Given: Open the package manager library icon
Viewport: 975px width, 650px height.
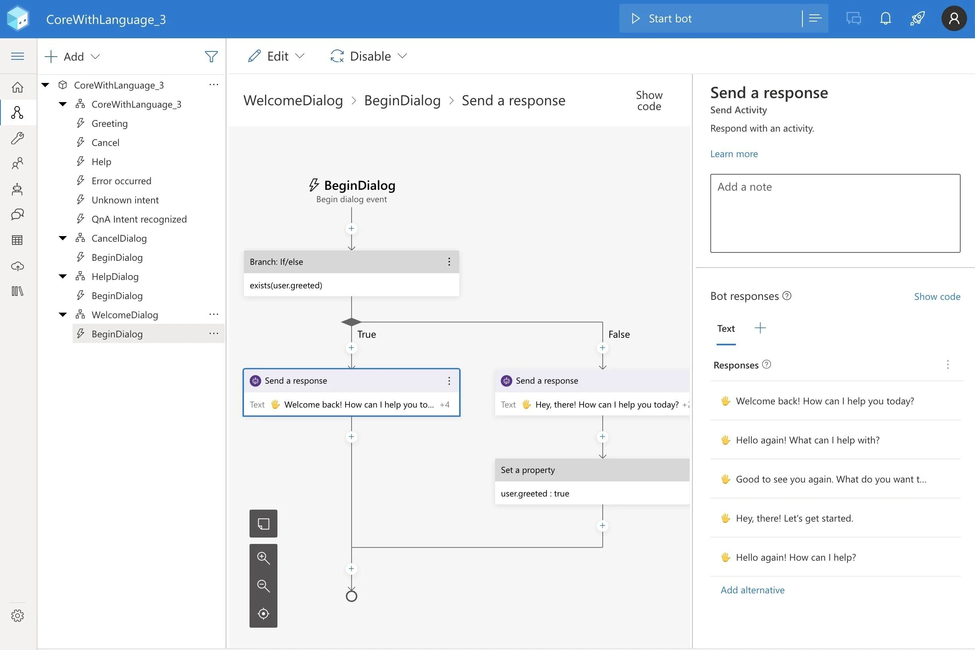Looking at the screenshot, I should coord(18,291).
